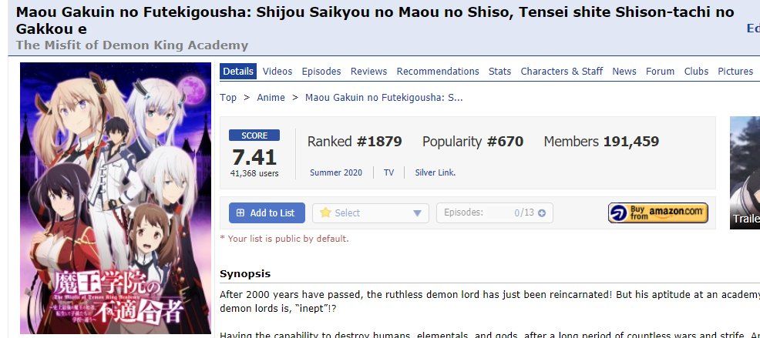
Task: Click the plus icon beside episode count
Action: click(x=541, y=213)
